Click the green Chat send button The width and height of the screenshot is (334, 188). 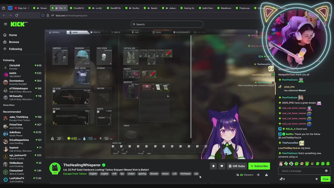click(x=326, y=179)
